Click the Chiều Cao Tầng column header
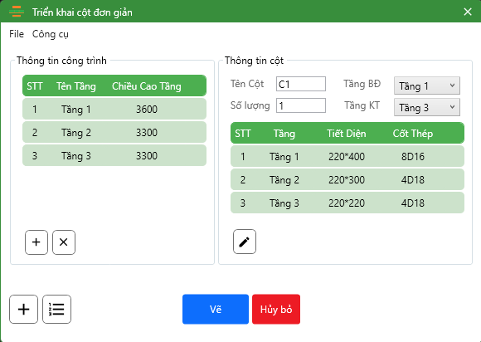481x342 pixels. pos(146,86)
